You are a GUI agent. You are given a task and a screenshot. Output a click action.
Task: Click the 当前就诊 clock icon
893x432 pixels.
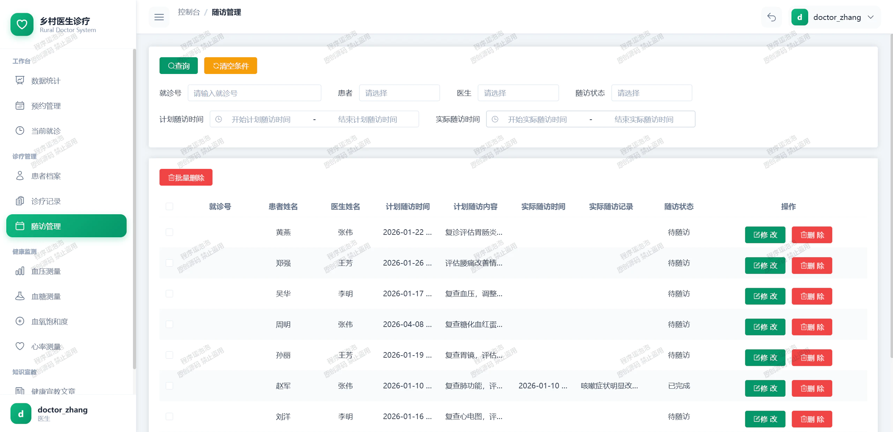[20, 131]
